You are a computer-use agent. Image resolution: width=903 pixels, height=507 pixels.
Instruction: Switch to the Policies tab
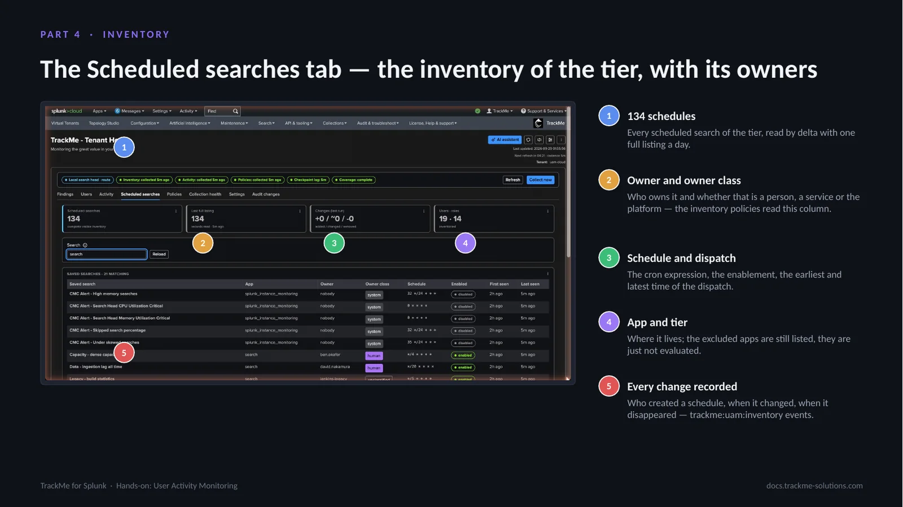click(174, 194)
